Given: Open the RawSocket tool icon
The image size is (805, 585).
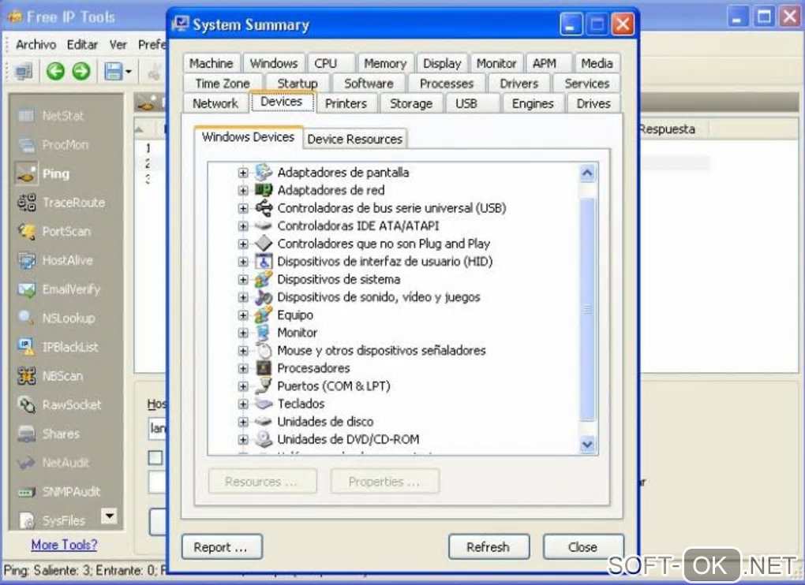Looking at the screenshot, I should 26,404.
